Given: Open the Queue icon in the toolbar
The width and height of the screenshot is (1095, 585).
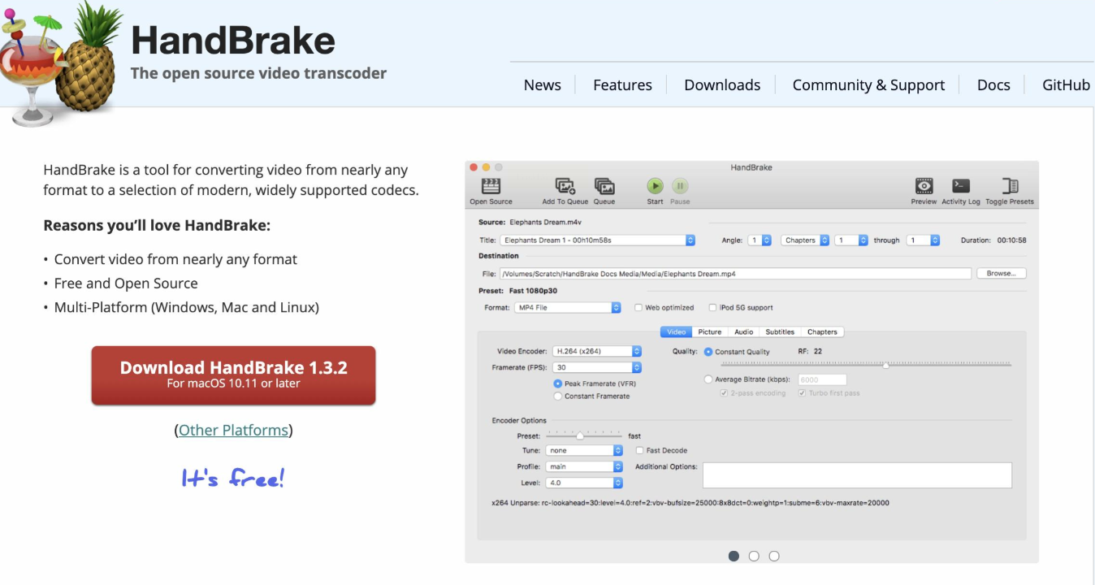Looking at the screenshot, I should coord(604,186).
